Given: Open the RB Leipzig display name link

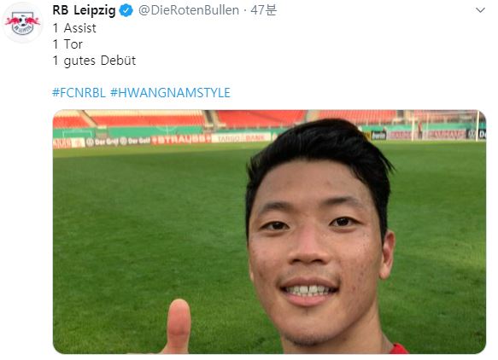Looking at the screenshot, I should 84,10.
